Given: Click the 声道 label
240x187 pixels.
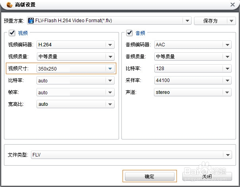Looking at the screenshot, I should coord(131,92).
